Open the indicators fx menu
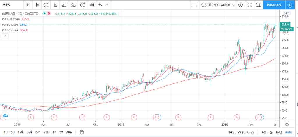 click(x=55, y=5)
